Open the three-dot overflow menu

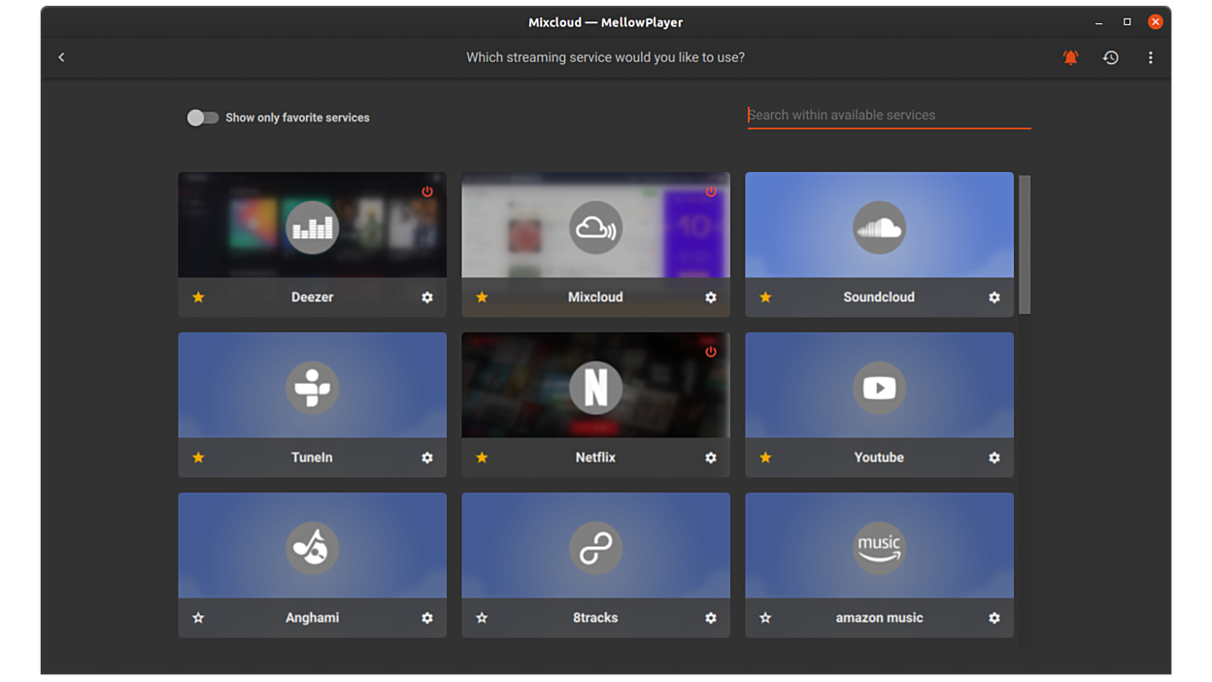coord(1150,57)
